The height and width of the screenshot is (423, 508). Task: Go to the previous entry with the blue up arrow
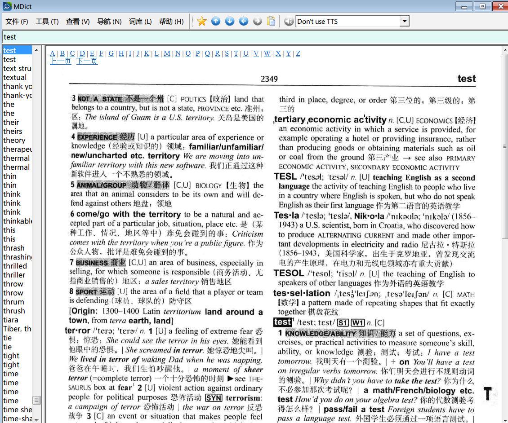216,22
